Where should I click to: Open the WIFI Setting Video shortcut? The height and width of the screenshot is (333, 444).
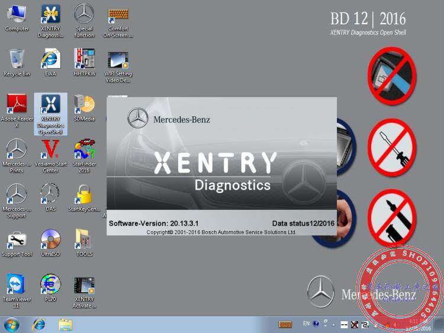(x=118, y=67)
